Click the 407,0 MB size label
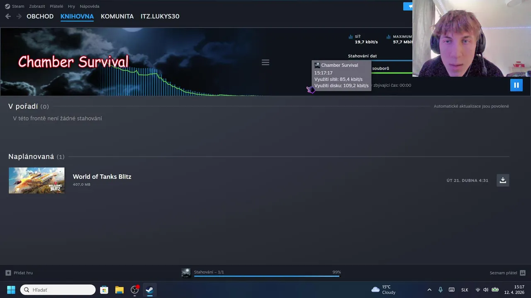The height and width of the screenshot is (298, 531). (x=81, y=185)
